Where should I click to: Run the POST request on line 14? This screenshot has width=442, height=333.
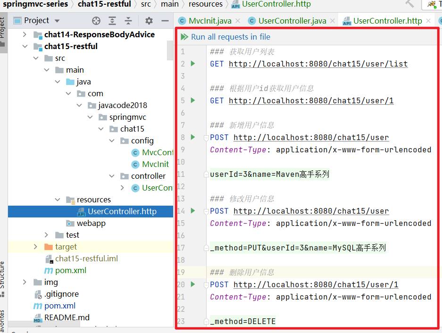[193, 211]
